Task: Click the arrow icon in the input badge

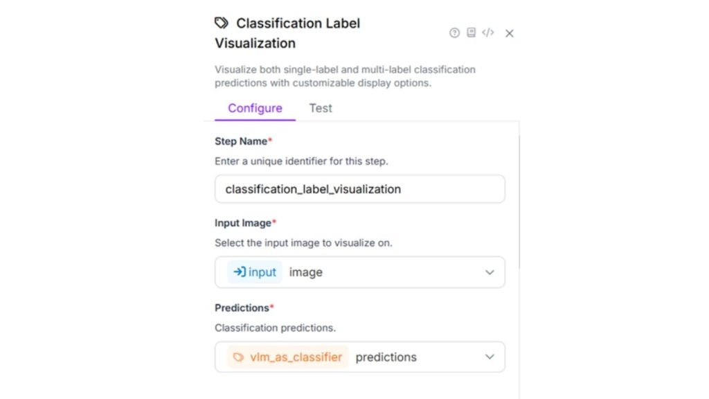Action: 239,272
